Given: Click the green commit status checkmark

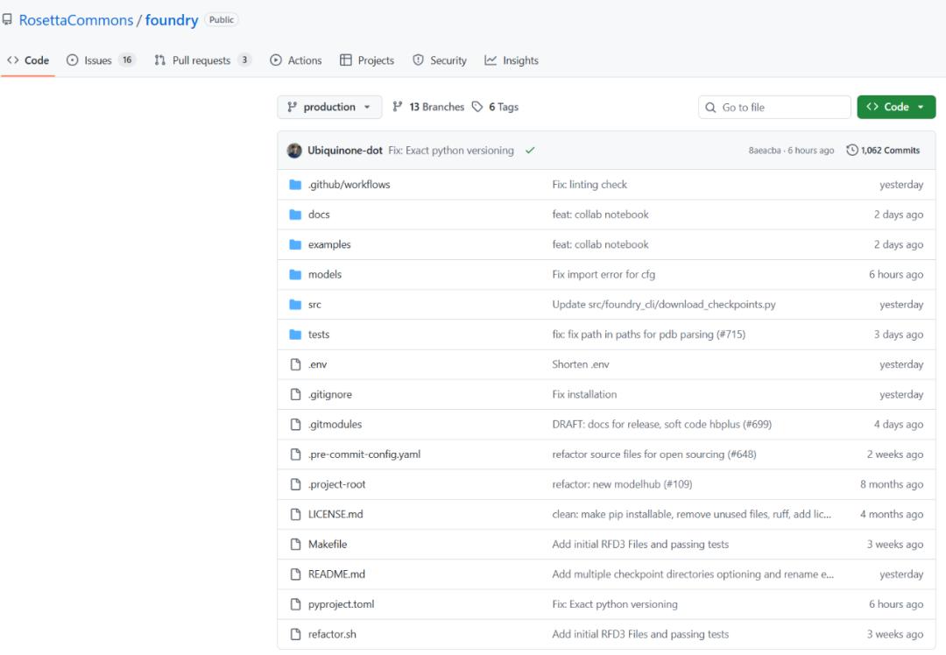Looking at the screenshot, I should (x=530, y=151).
